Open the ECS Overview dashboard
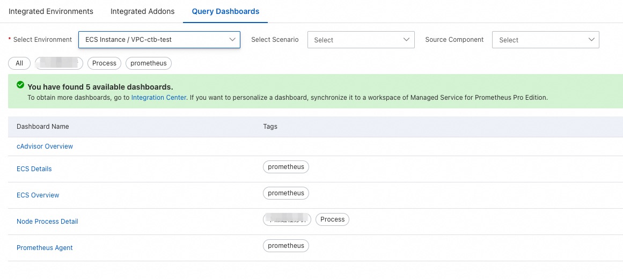The width and height of the screenshot is (623, 279). pyautogui.click(x=38, y=195)
